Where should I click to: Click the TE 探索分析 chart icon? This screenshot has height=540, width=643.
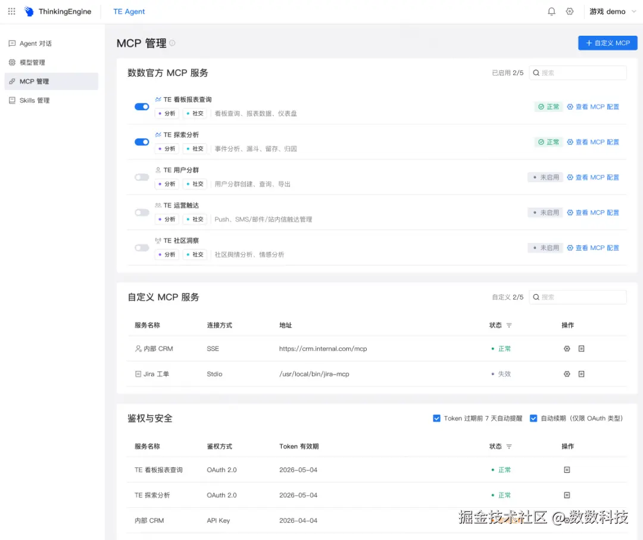pyautogui.click(x=158, y=135)
